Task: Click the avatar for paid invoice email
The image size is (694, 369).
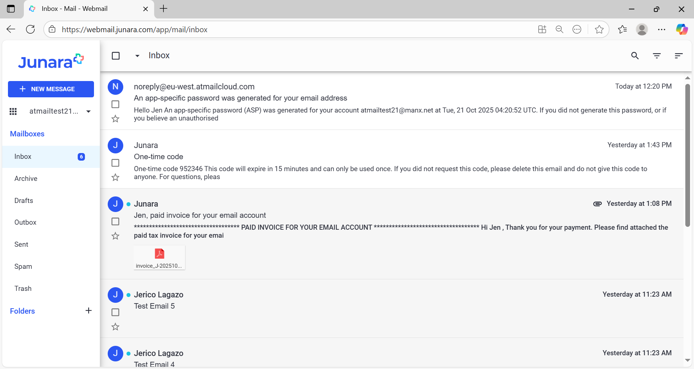Action: [x=116, y=204]
